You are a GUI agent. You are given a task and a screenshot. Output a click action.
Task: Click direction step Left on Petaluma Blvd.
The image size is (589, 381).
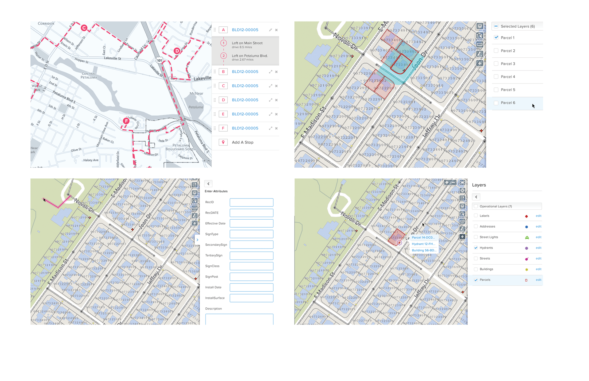point(250,56)
